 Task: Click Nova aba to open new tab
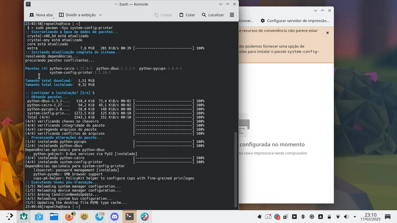(41, 15)
